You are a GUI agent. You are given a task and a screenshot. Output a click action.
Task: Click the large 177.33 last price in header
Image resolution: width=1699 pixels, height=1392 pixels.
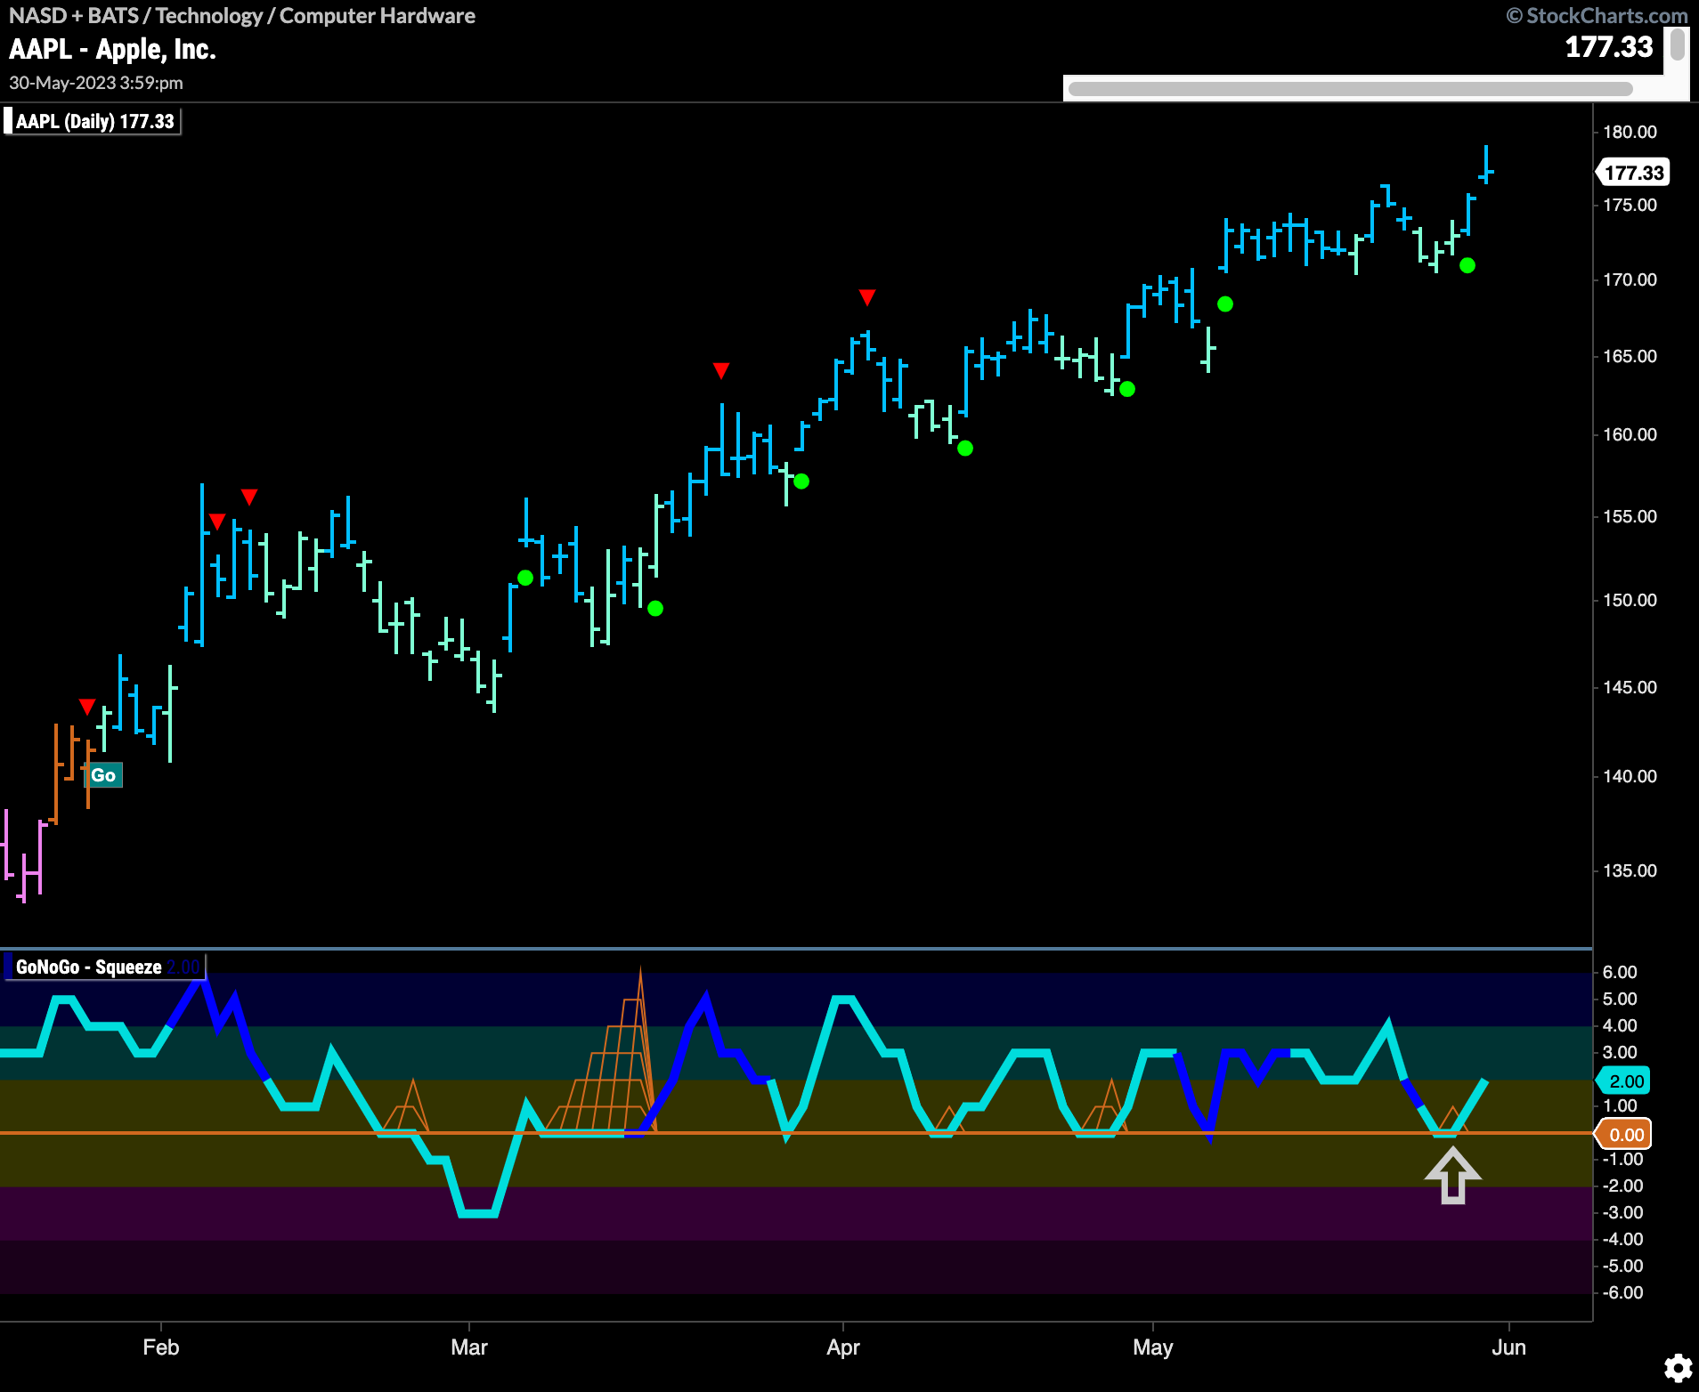[x=1609, y=46]
